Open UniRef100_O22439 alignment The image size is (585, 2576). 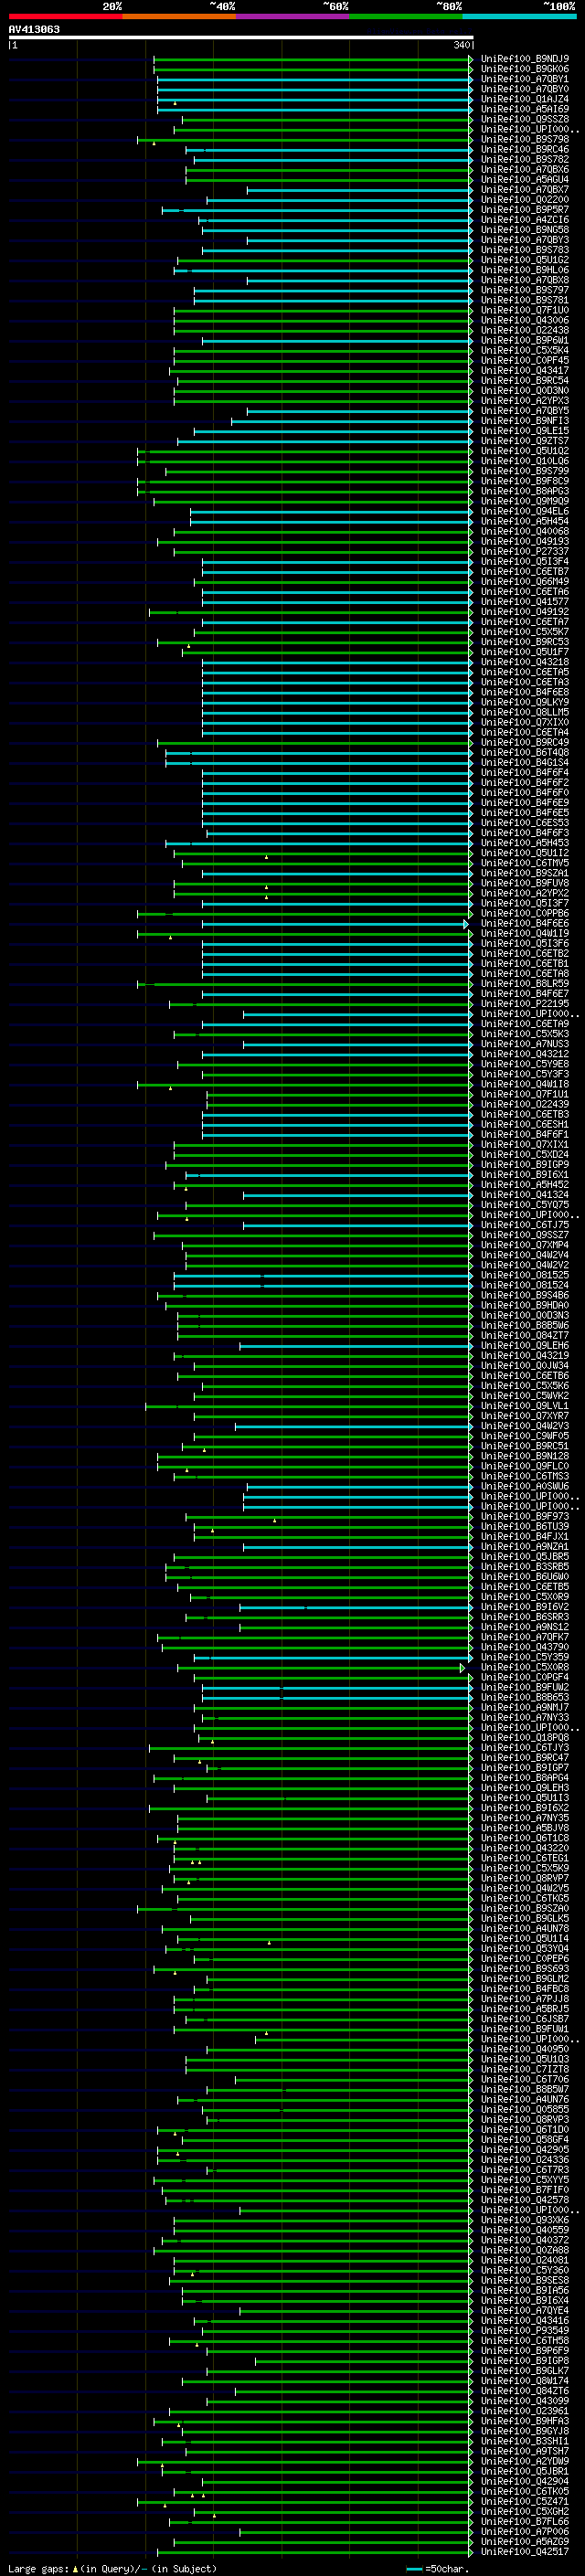coord(524,1104)
